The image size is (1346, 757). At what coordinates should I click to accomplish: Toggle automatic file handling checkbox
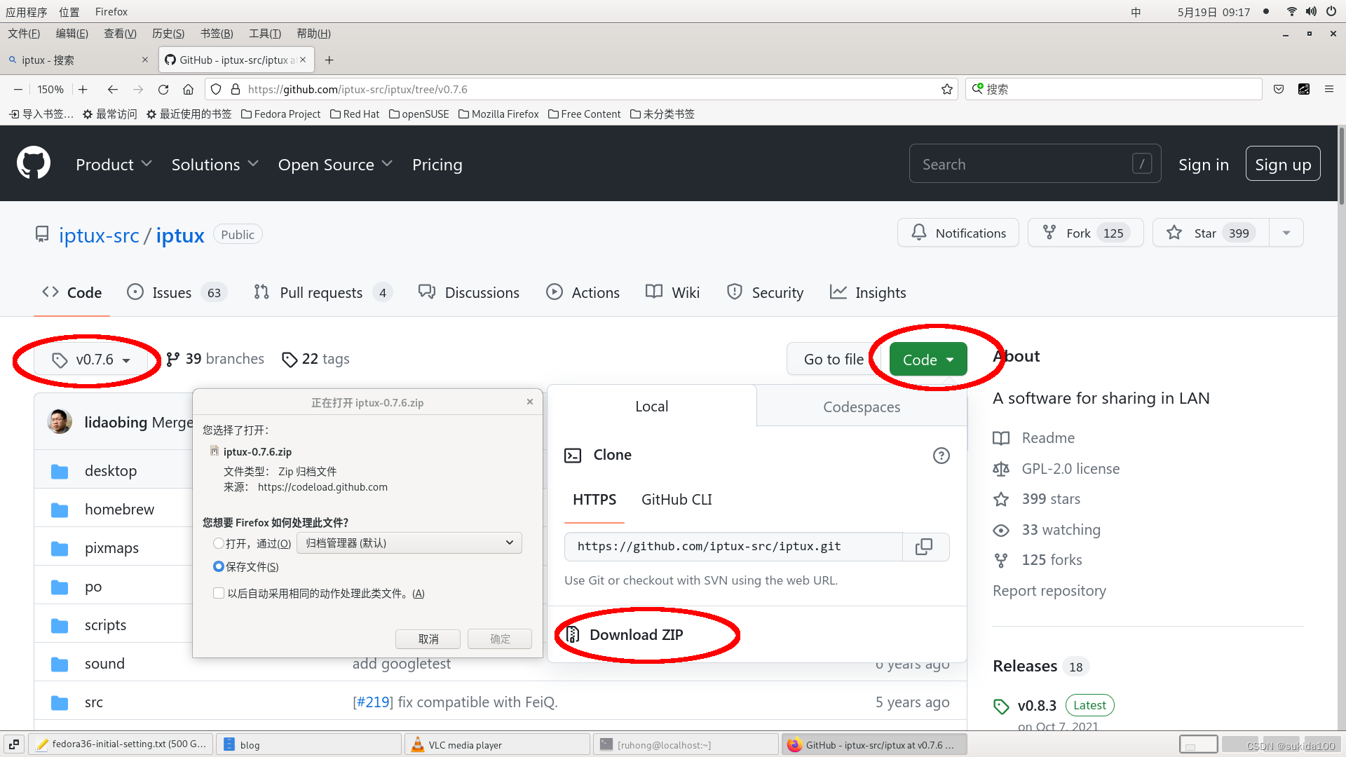coord(217,592)
